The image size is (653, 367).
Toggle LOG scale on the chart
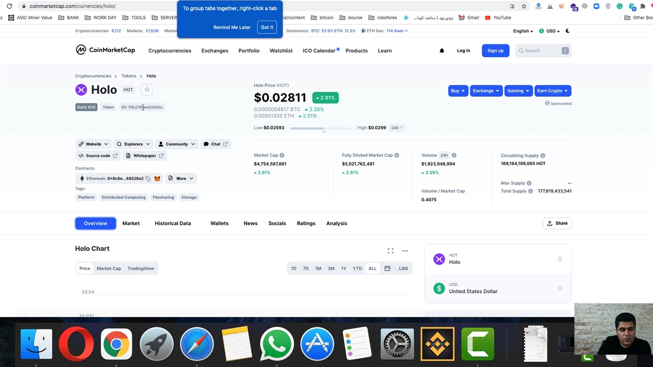click(403, 269)
